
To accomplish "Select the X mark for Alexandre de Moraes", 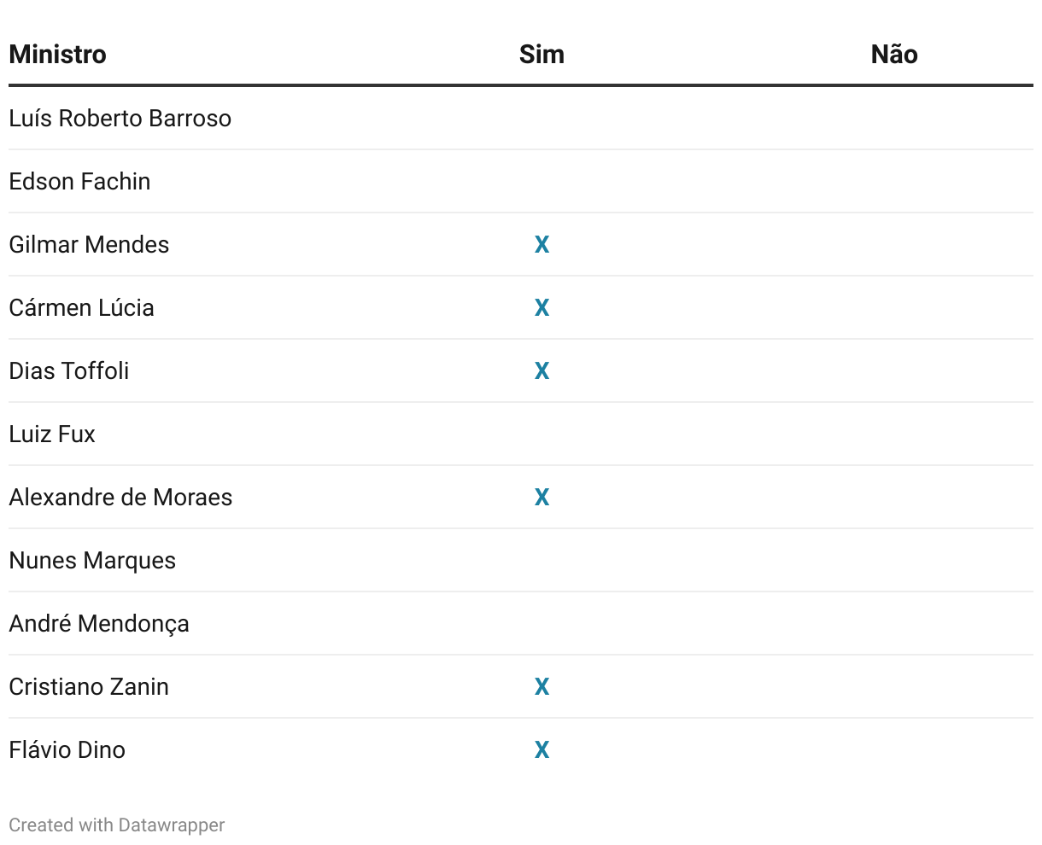I will coord(541,498).
